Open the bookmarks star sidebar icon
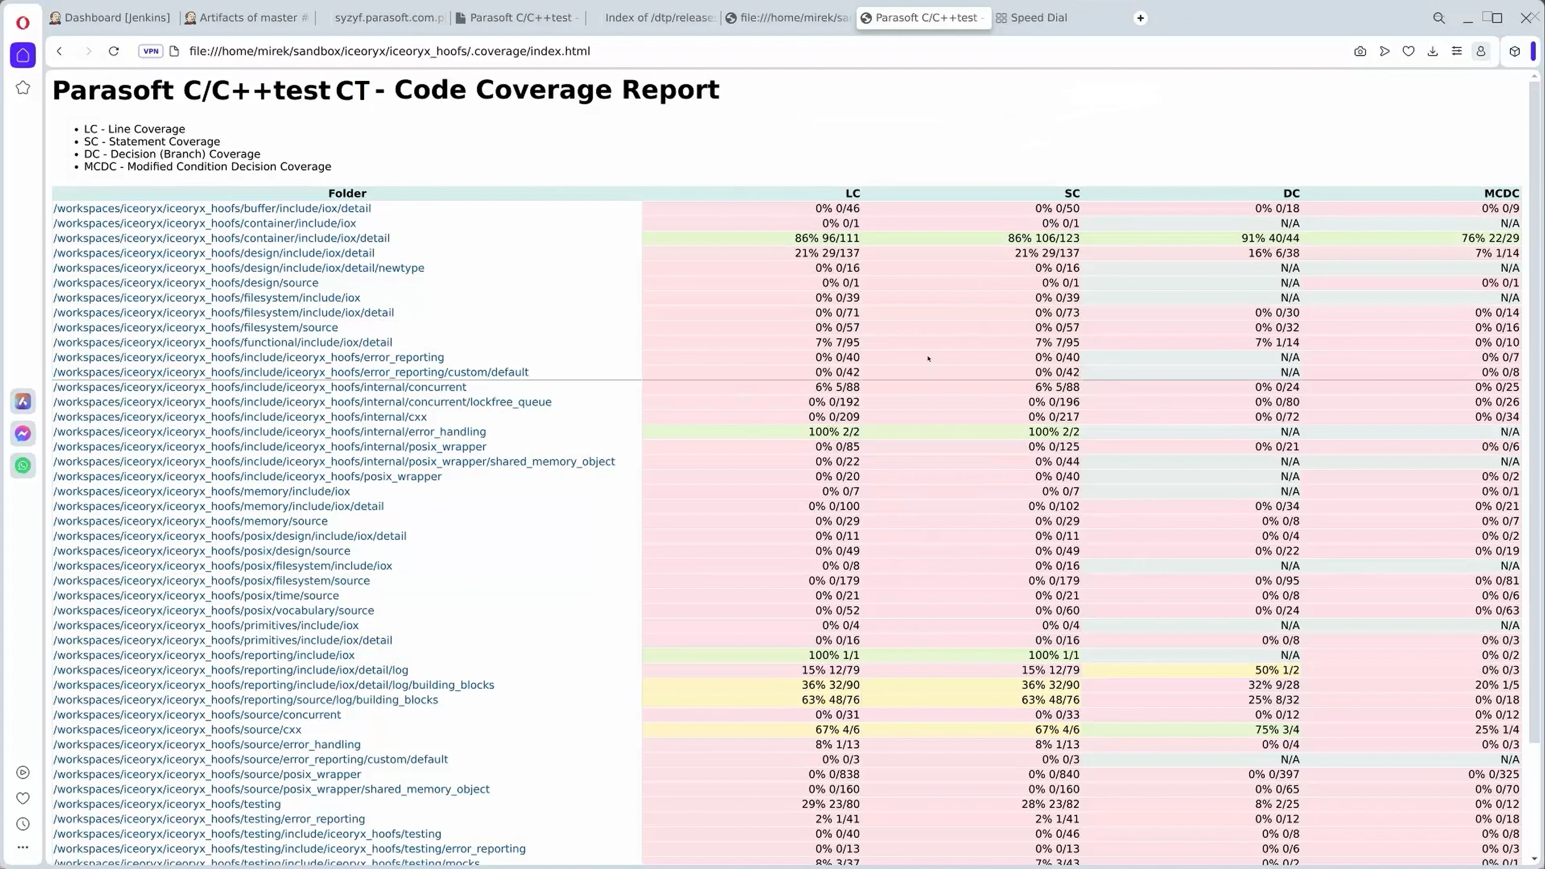 23,88
